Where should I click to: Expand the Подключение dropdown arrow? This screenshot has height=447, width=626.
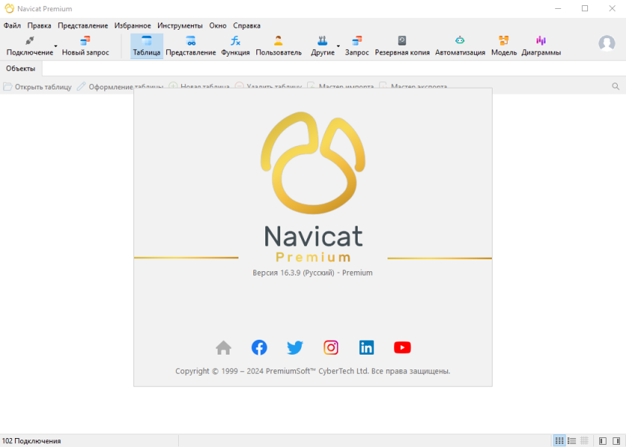(x=56, y=46)
